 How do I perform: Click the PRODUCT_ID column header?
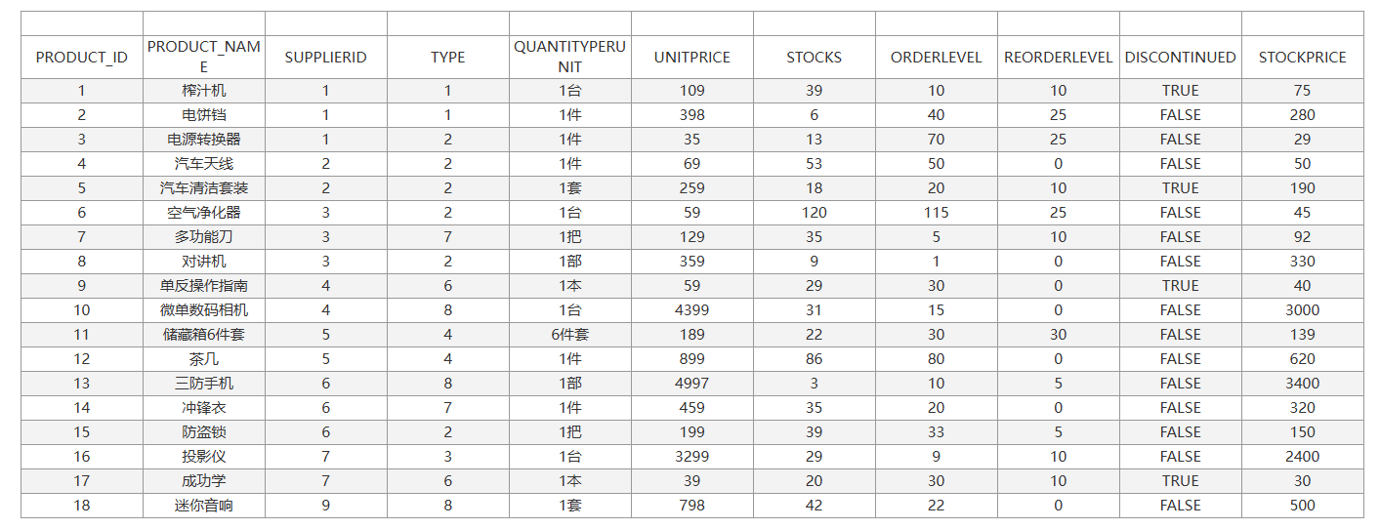click(x=82, y=58)
